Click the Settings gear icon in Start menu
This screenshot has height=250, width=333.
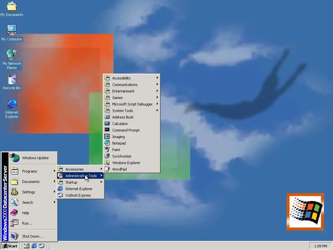14,192
